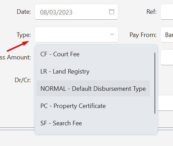
Task: Click inside the empty Type combo box
Action: point(76,35)
